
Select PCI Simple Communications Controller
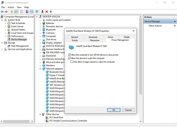coord(68,121)
